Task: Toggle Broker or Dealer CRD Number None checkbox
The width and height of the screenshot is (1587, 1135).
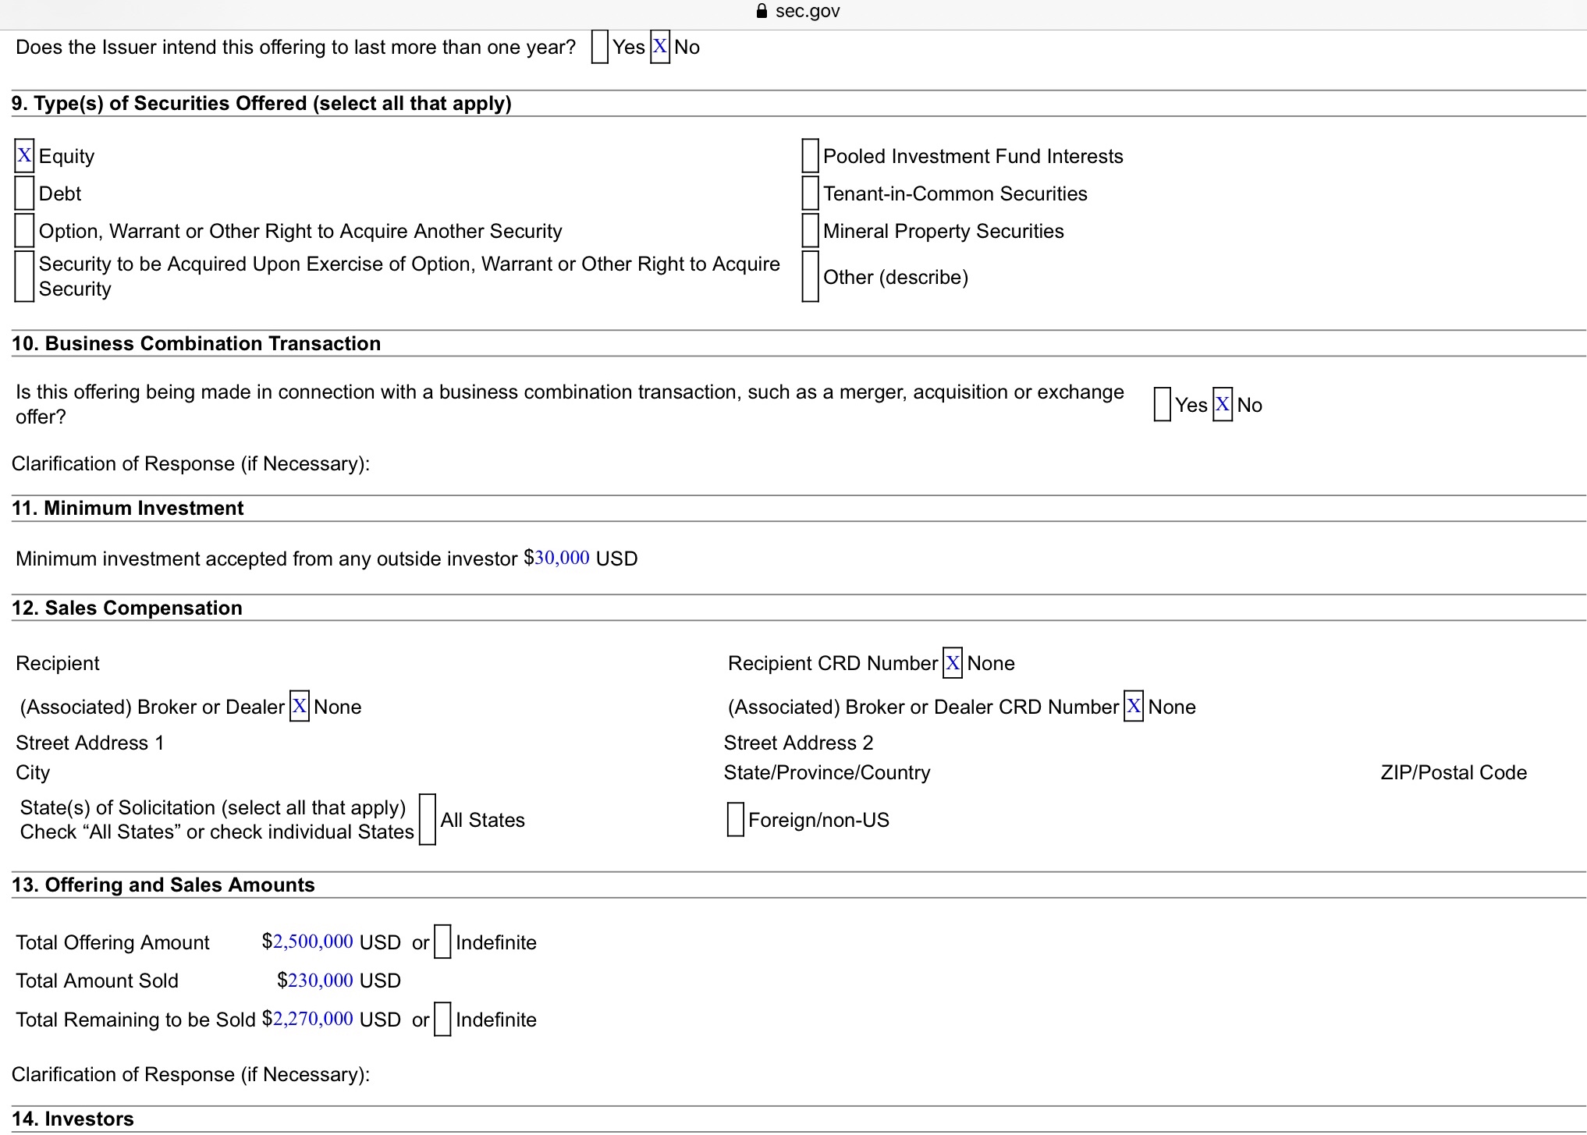Action: coord(1134,706)
